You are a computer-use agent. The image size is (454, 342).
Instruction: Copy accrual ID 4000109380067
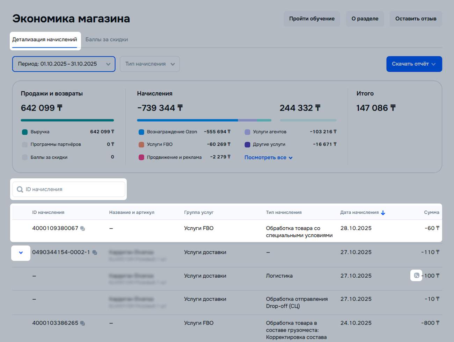coord(82,228)
